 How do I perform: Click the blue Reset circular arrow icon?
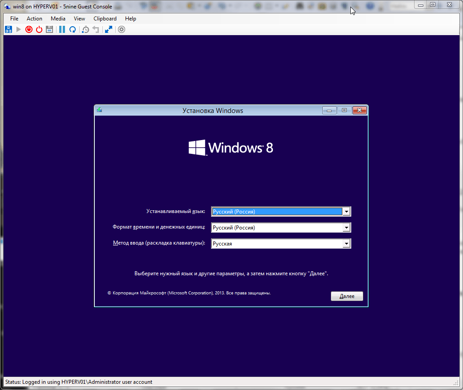72,29
